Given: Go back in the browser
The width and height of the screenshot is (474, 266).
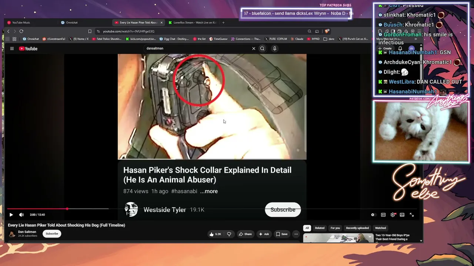Looking at the screenshot, I should click(8, 31).
